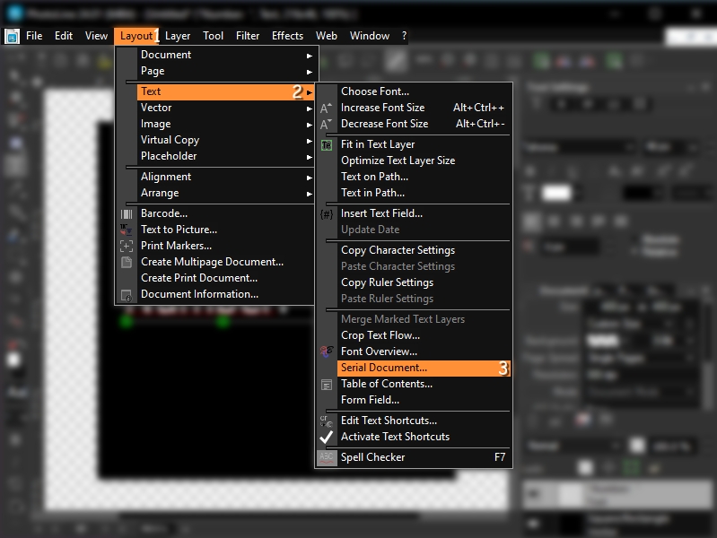The height and width of the screenshot is (538, 717).
Task: Expand the Image submenu
Action: [x=224, y=124]
